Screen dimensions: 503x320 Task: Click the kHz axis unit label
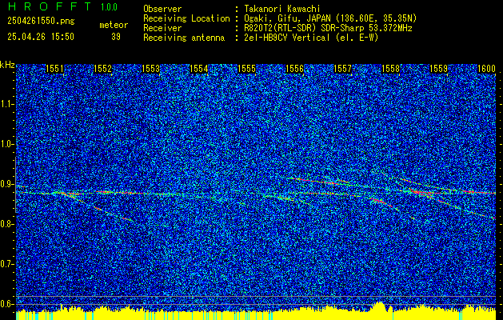7,65
